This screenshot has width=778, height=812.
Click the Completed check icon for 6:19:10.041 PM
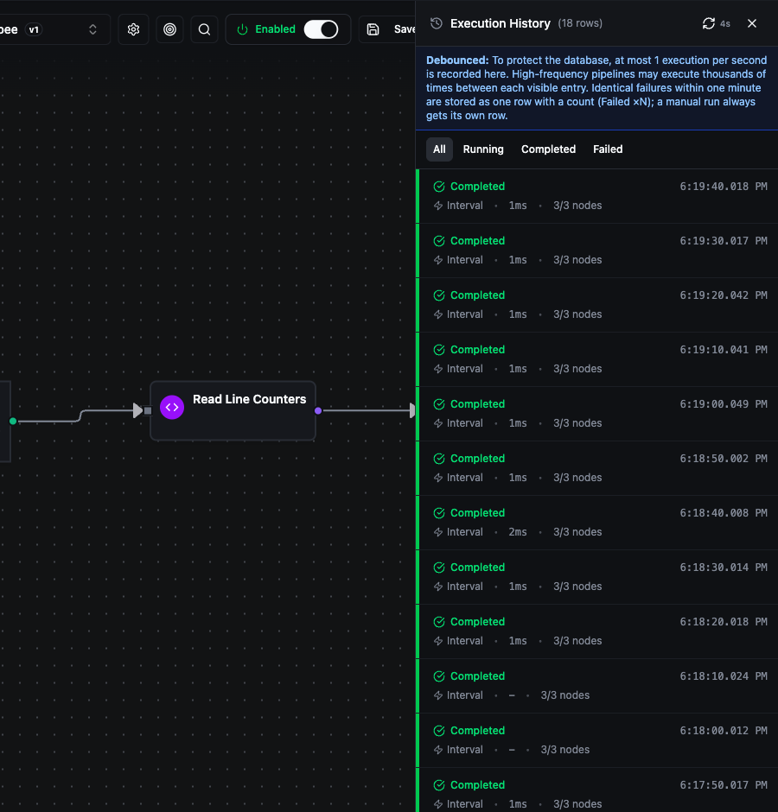coord(439,350)
